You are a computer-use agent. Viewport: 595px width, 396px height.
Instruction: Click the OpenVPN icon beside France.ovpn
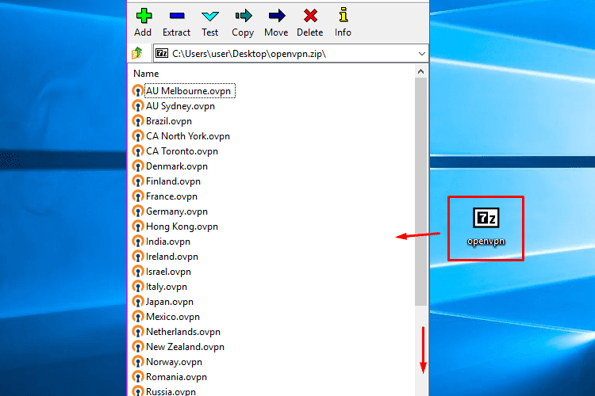click(x=138, y=196)
